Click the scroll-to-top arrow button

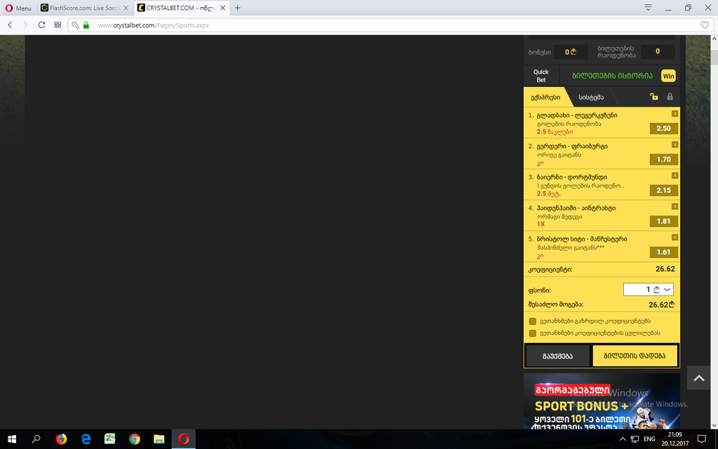point(699,378)
